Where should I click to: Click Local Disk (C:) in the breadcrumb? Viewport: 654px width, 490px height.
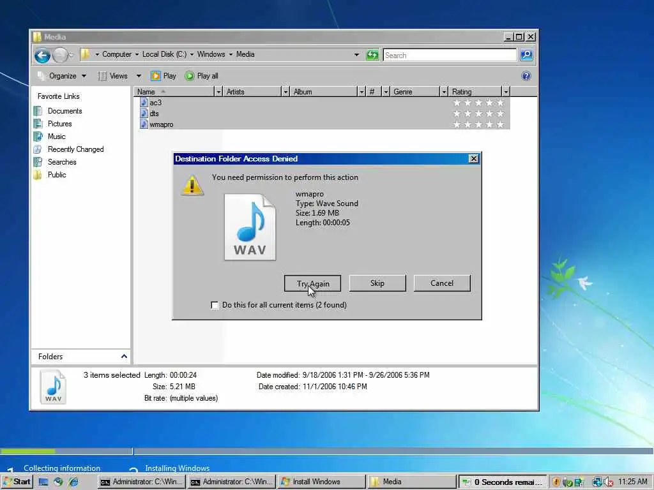click(164, 54)
